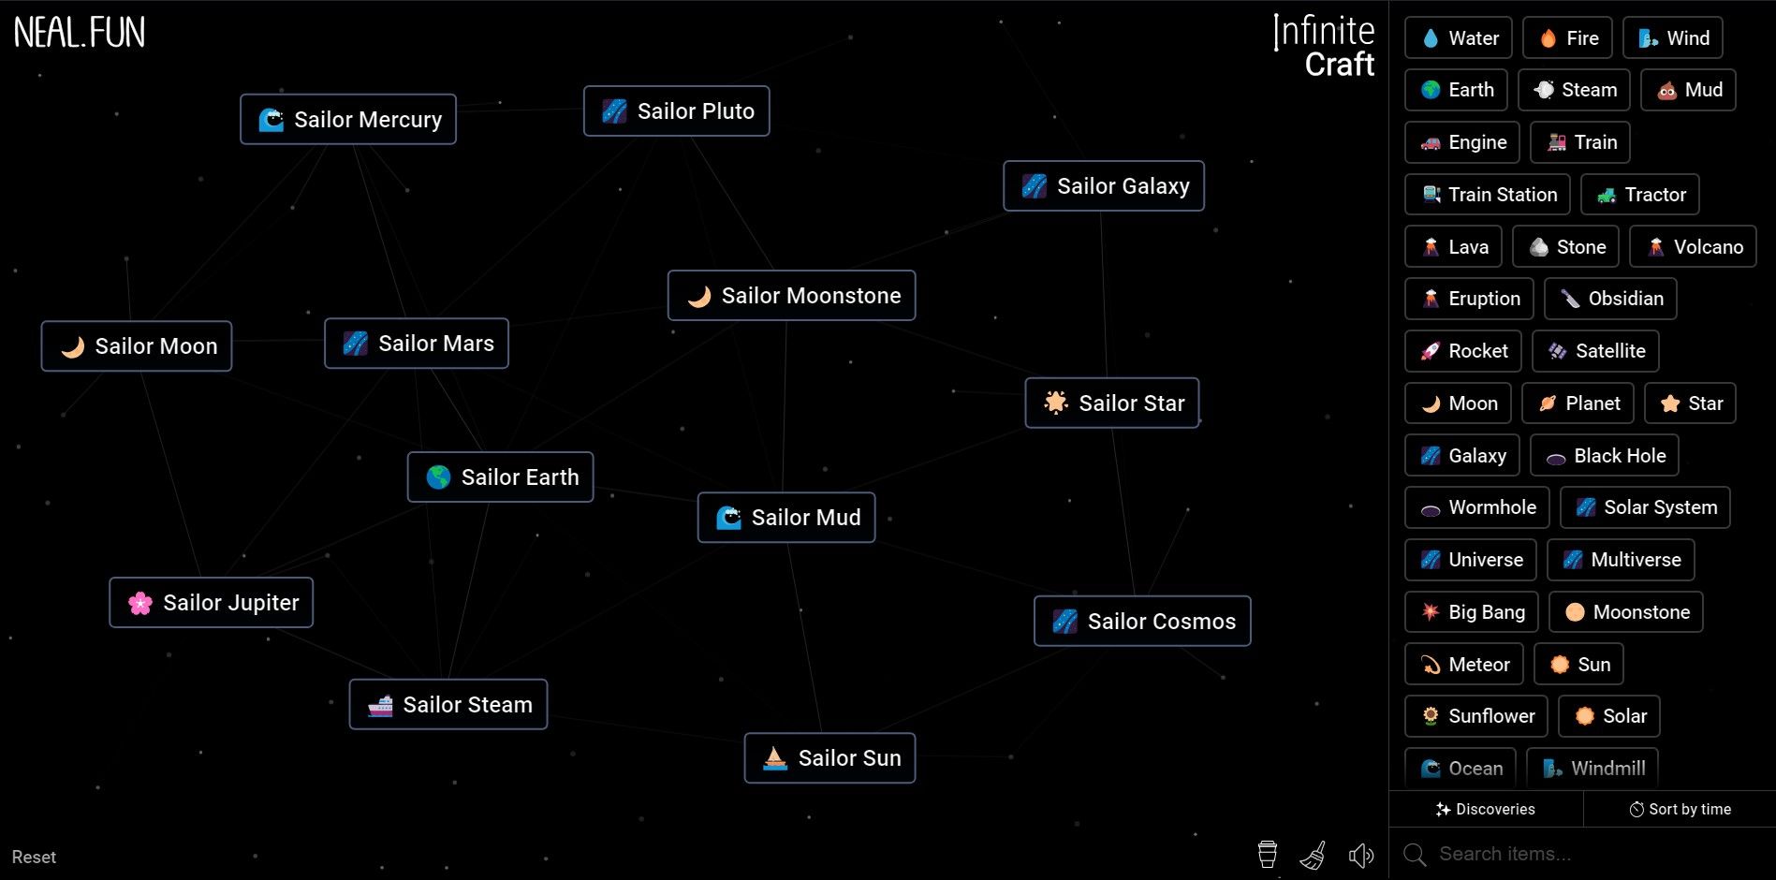
Task: Select the Eruption element
Action: click(1470, 299)
